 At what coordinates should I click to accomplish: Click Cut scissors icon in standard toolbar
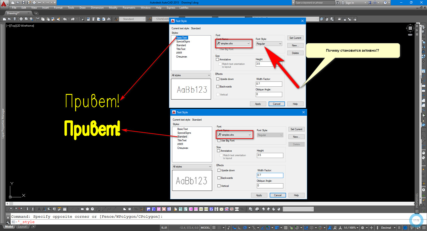[38, 19]
